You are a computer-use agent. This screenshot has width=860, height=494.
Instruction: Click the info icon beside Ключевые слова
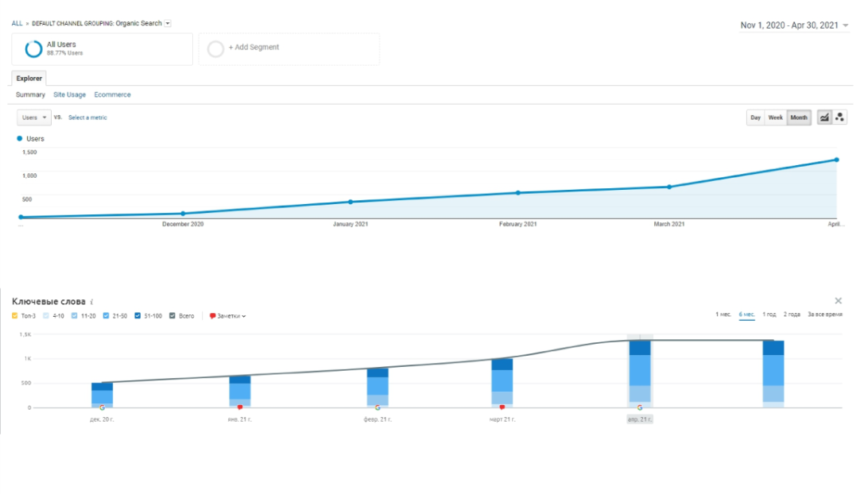pos(91,302)
